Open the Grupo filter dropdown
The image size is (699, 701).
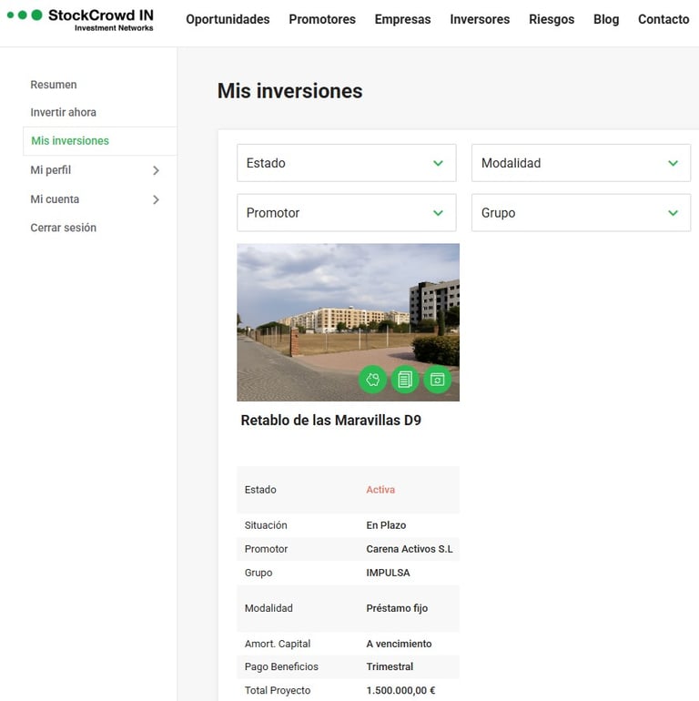(x=581, y=213)
